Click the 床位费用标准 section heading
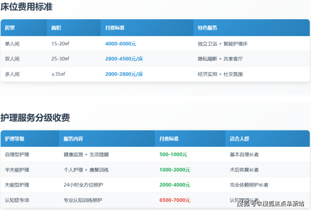This screenshot has height=210, width=311. 26,7
